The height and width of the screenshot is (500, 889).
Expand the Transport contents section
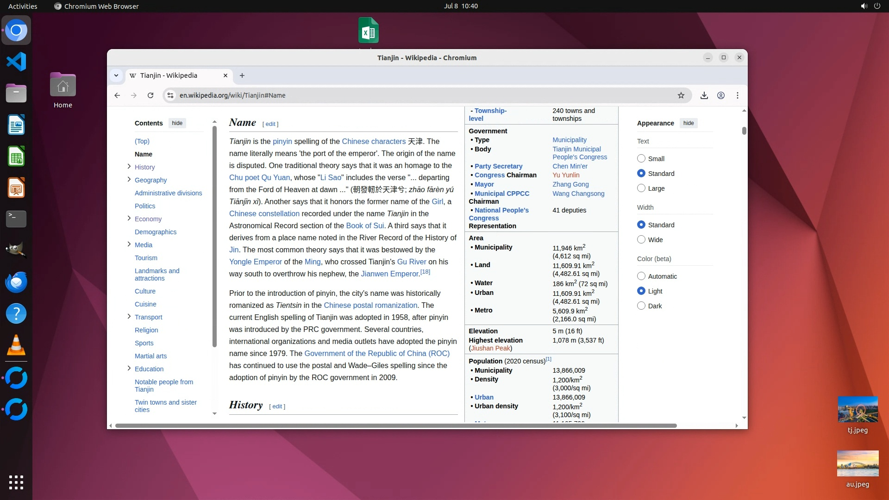(x=129, y=317)
